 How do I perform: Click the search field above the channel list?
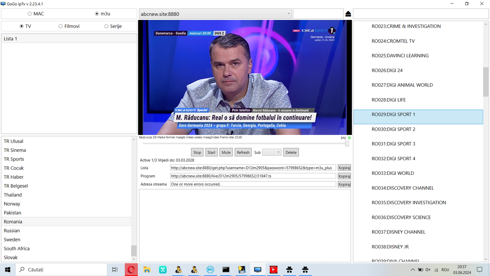tap(421, 14)
